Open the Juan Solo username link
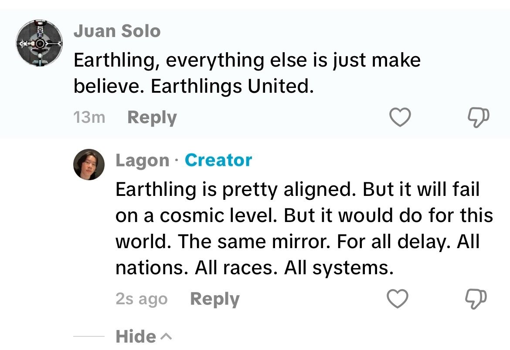This screenshot has width=510, height=350. click(x=117, y=31)
